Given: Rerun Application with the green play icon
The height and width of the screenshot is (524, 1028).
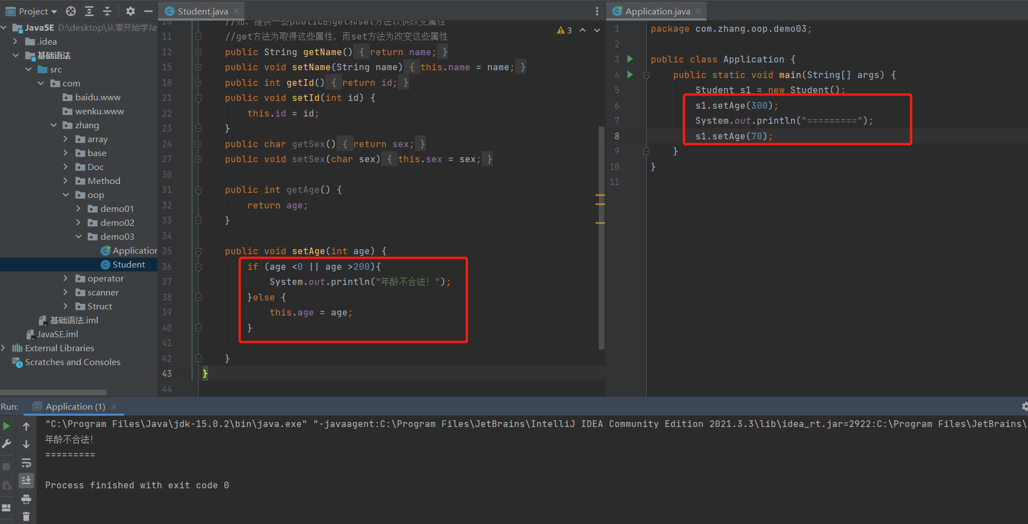Looking at the screenshot, I should 7,426.
